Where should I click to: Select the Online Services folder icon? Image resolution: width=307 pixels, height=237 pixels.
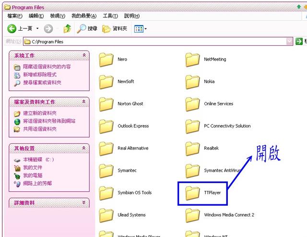[x=192, y=104]
